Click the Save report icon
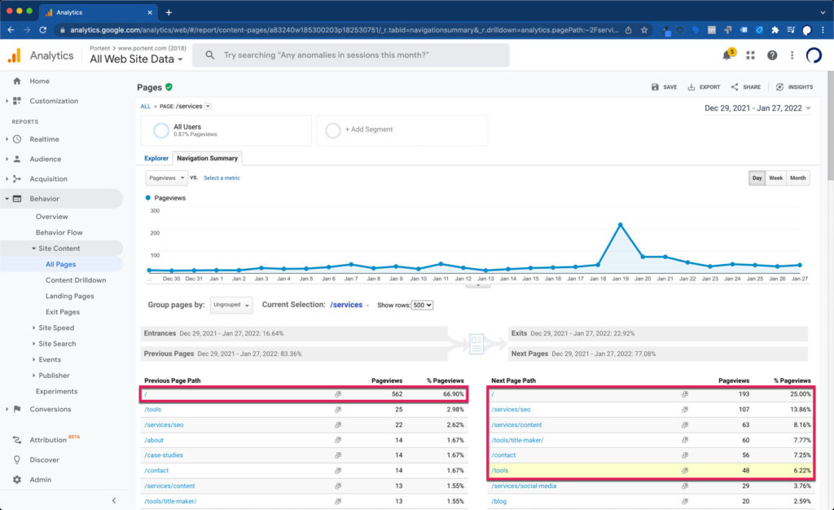The image size is (834, 510). coord(656,87)
